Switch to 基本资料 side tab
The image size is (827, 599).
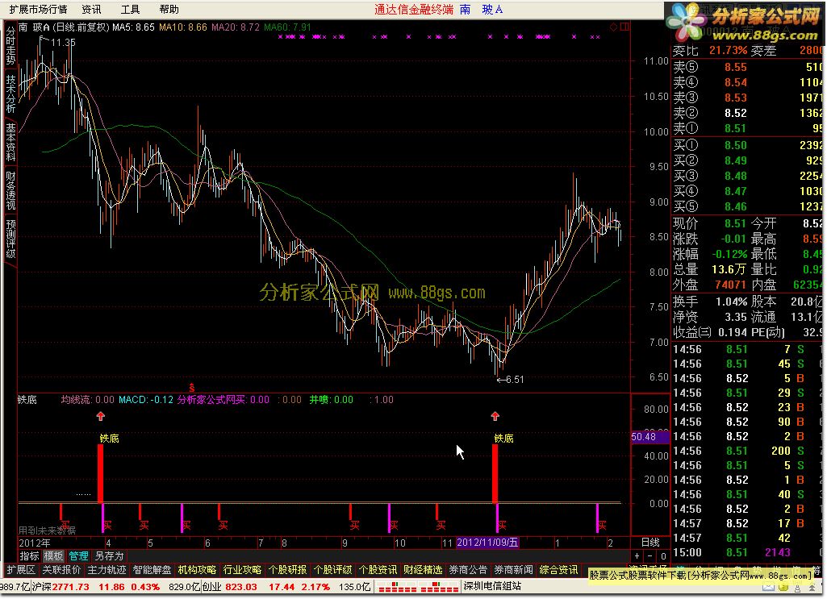[10, 142]
